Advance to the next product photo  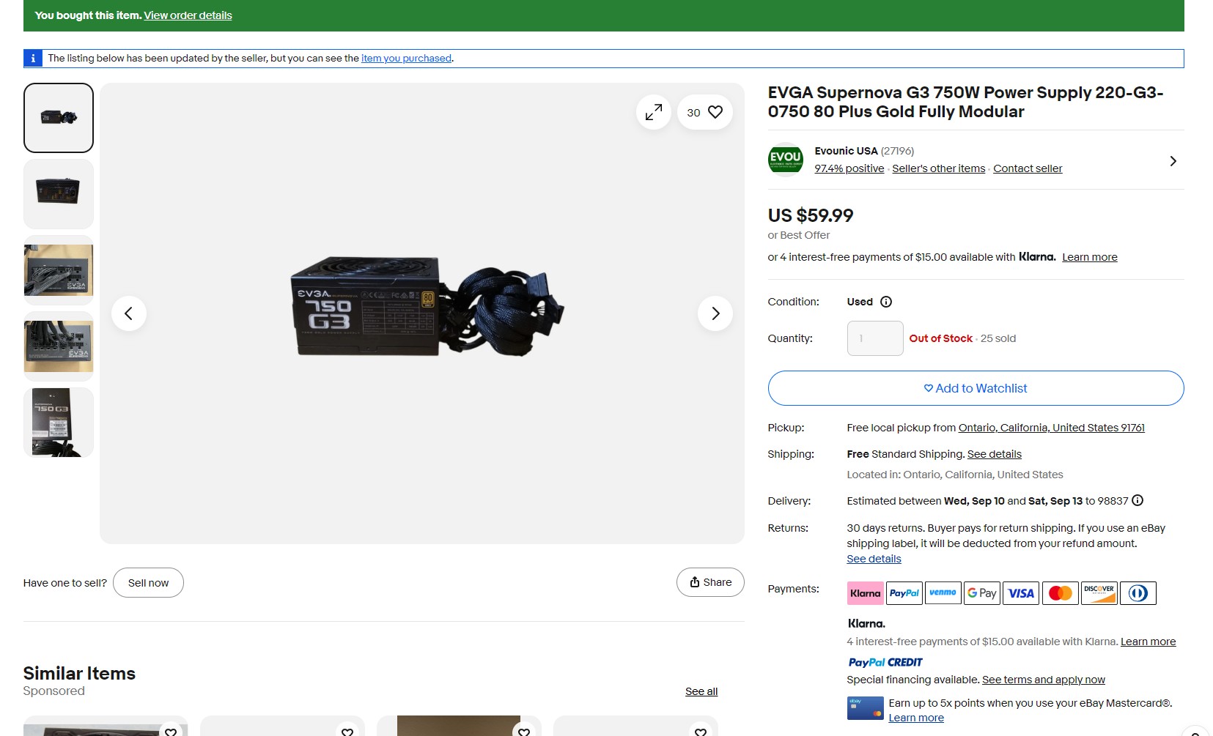click(715, 313)
